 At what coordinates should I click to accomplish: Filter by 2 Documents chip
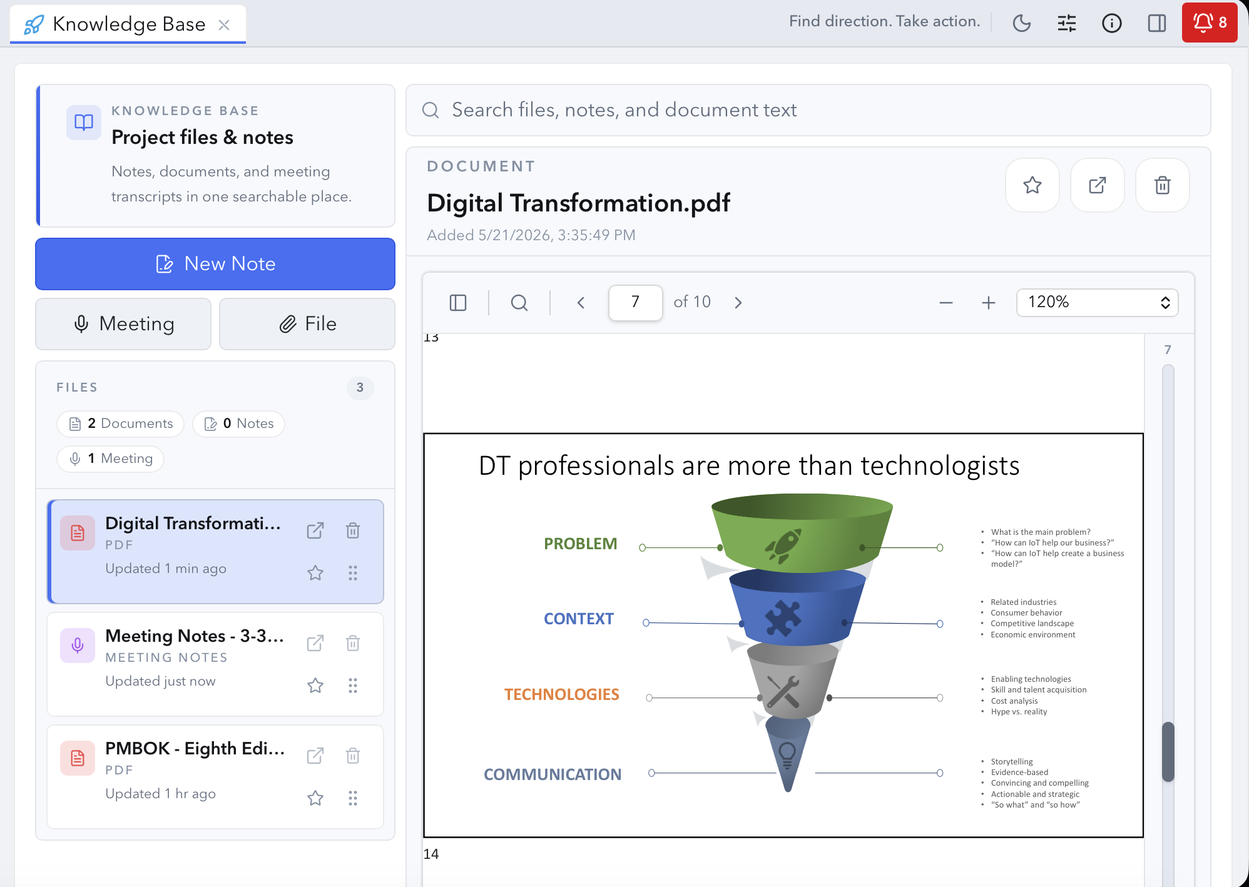point(120,423)
